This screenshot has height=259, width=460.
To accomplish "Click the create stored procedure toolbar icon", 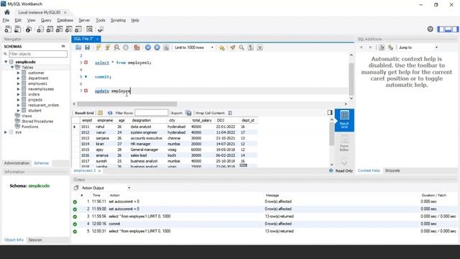I will (69, 29).
